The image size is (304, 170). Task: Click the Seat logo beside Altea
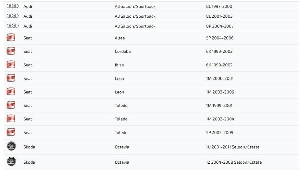[11, 38]
